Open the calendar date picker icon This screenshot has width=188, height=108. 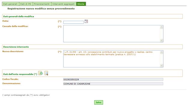(x=86, y=21)
